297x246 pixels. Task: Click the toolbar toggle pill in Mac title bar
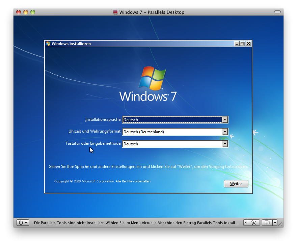(x=277, y=12)
